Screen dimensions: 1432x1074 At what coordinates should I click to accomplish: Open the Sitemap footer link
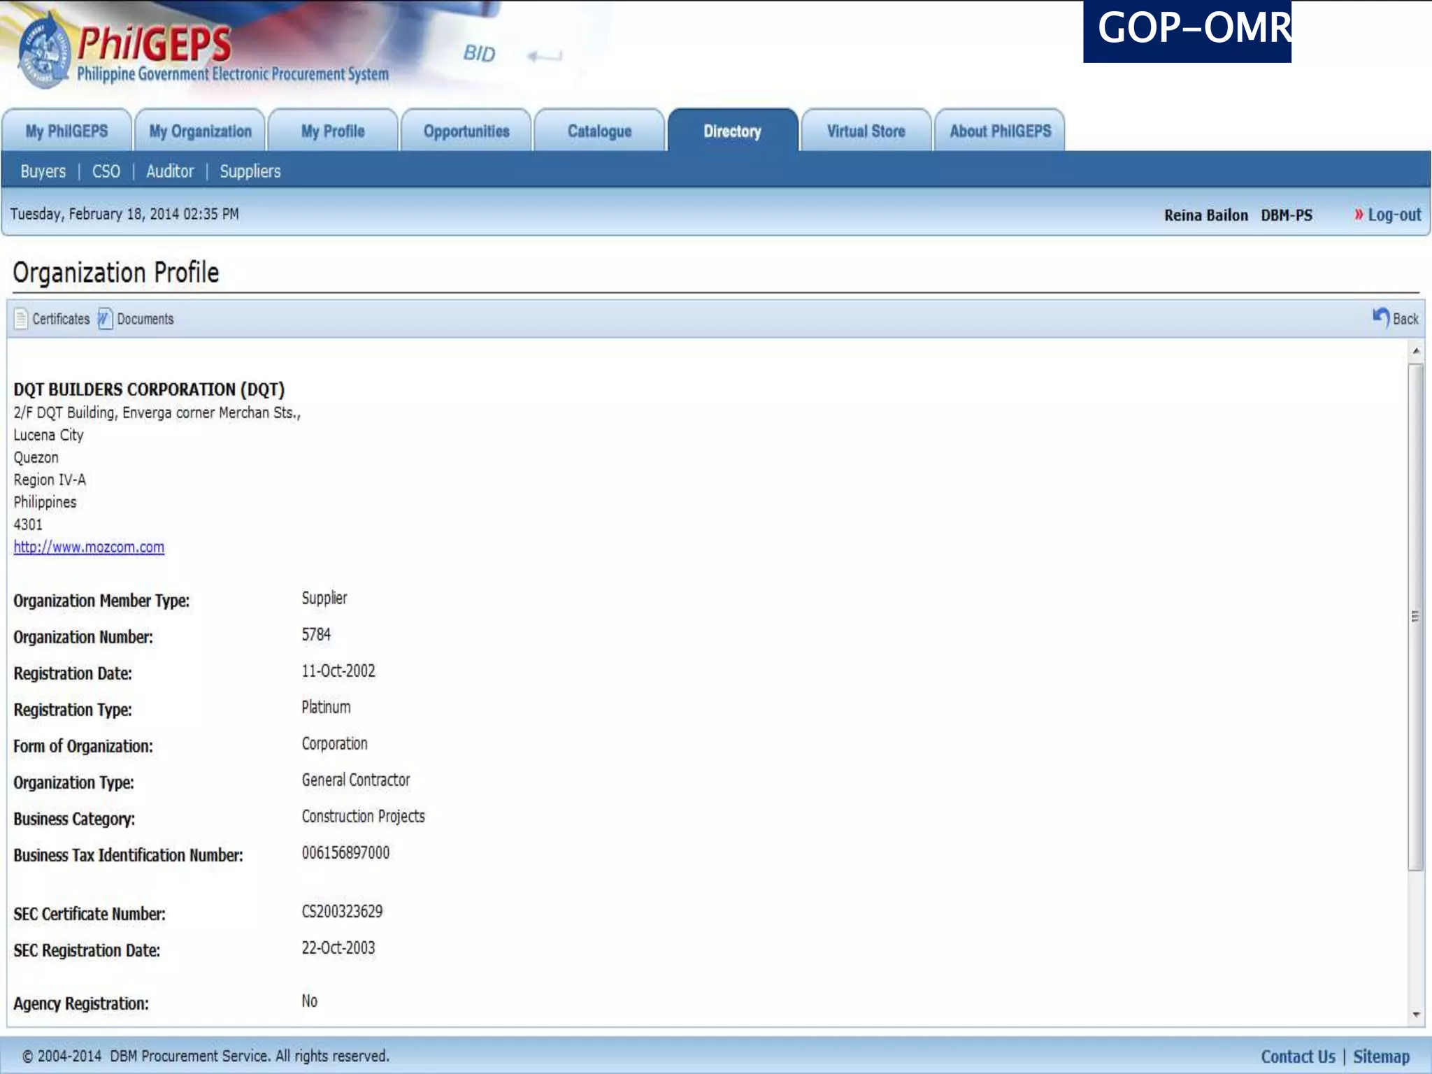1381,1057
